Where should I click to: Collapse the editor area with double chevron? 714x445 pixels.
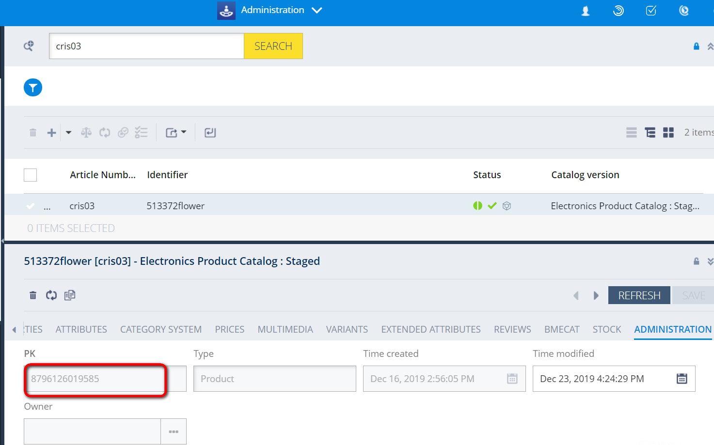(710, 261)
